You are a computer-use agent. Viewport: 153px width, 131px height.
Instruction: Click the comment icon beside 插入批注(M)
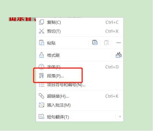pyautogui.click(x=42, y=105)
